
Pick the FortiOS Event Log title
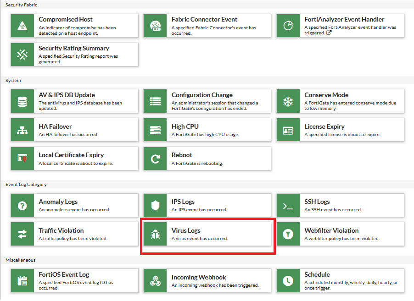(x=64, y=274)
